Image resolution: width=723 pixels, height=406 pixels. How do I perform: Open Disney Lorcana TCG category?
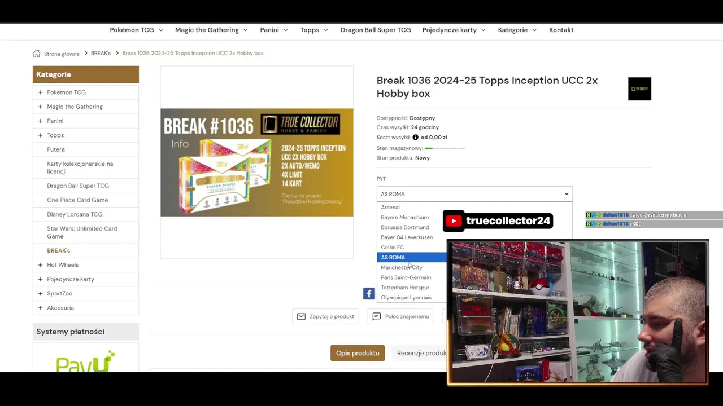coord(75,214)
